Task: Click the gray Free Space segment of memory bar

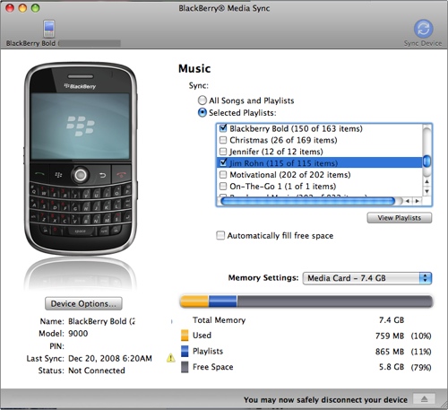Action: (x=335, y=301)
